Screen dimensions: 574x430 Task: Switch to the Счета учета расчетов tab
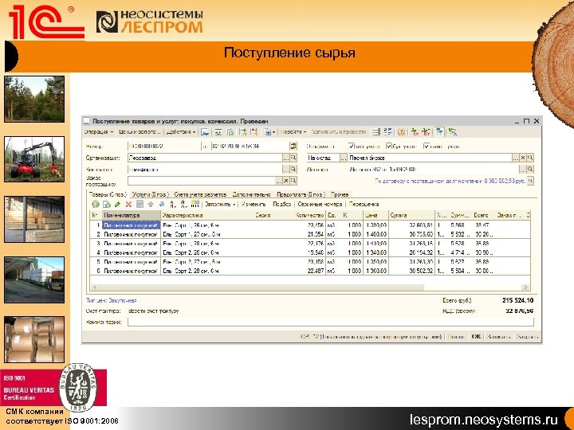point(200,194)
